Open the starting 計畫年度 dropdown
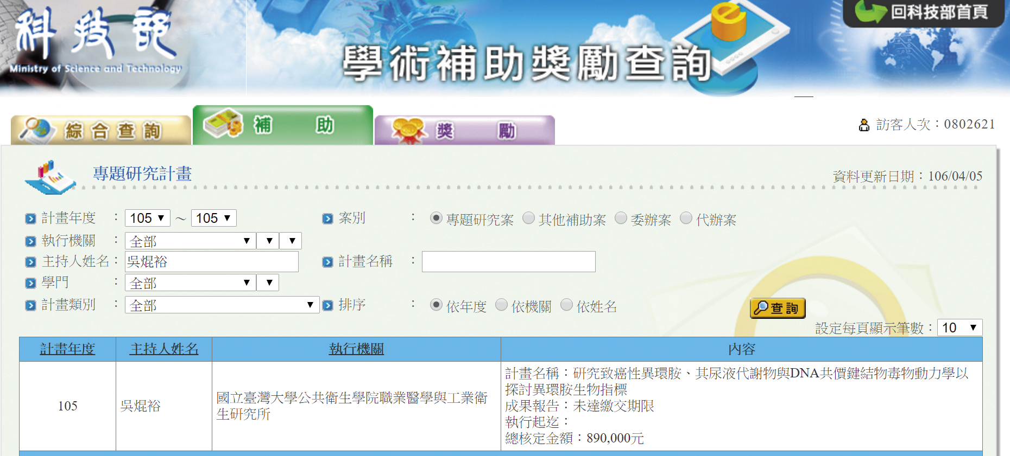This screenshot has height=456, width=1010. click(x=148, y=218)
